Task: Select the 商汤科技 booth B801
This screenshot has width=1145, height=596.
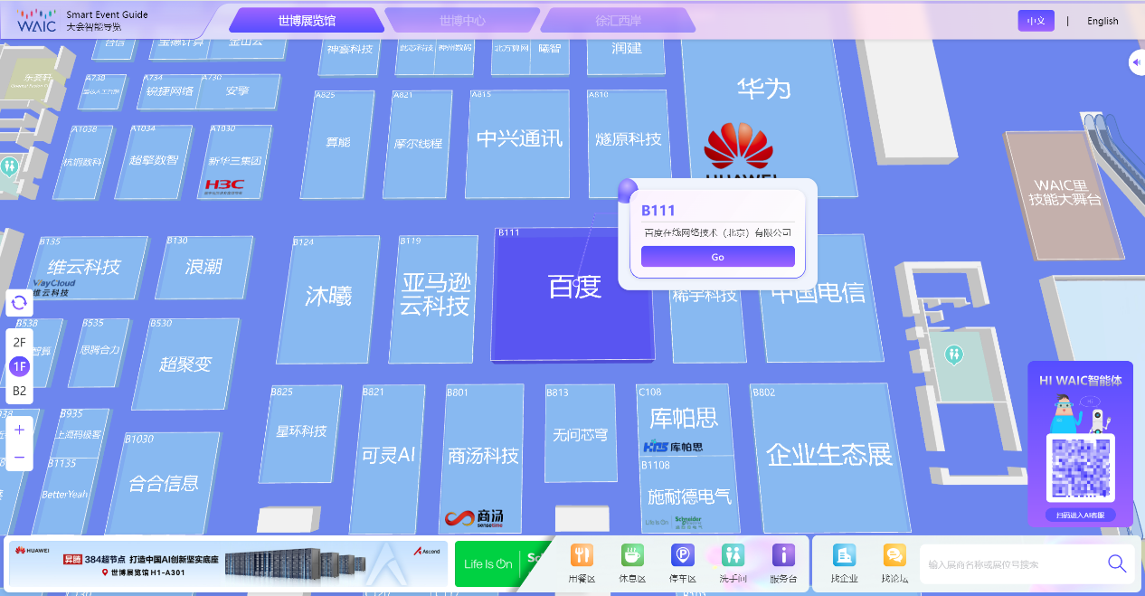Action: (x=483, y=457)
